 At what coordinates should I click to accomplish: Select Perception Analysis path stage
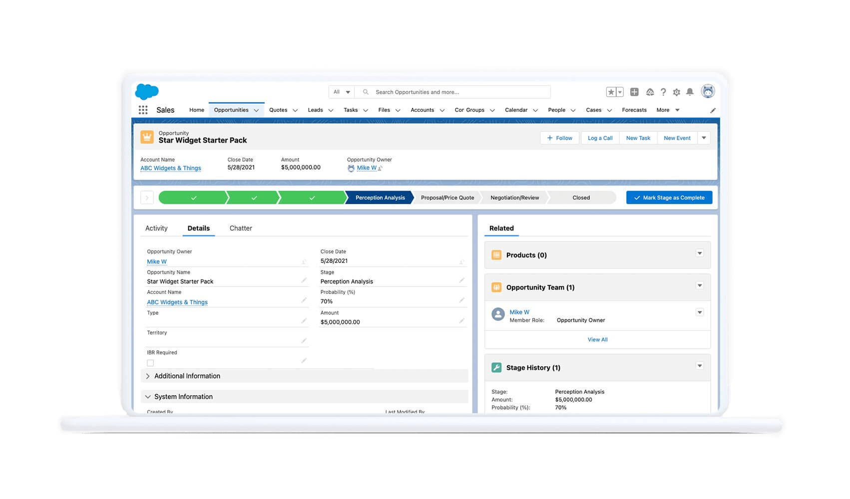tap(380, 198)
